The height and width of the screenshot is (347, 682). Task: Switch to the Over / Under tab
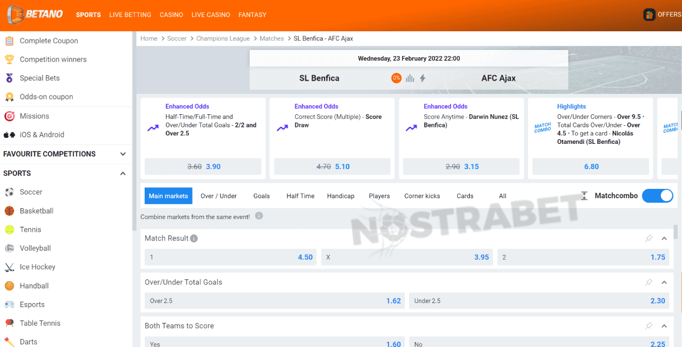coord(218,196)
